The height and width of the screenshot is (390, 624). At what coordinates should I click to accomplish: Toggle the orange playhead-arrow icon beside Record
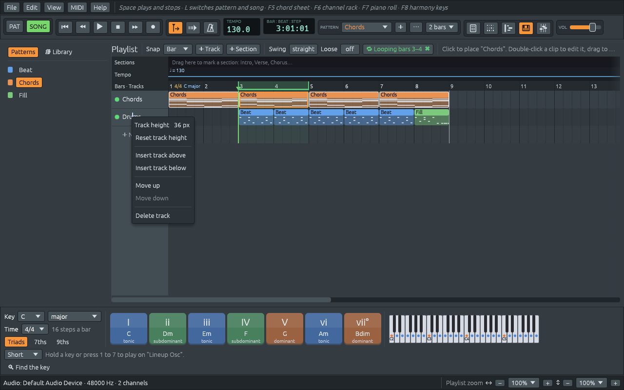[x=175, y=27]
